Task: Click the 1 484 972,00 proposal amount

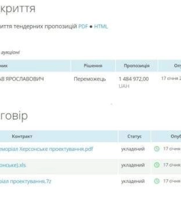Action: (134, 79)
